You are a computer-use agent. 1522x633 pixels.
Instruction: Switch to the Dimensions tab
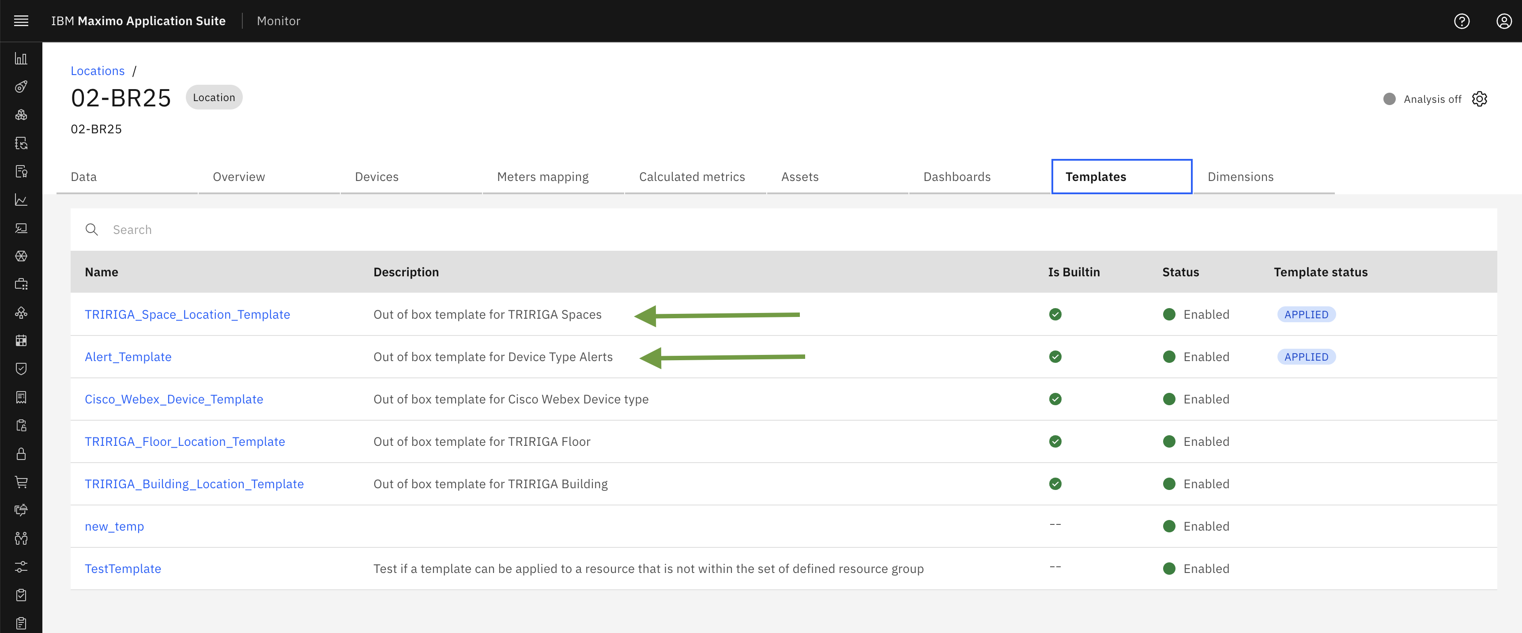coord(1264,177)
